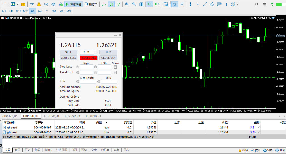Select TakeProfit Pips radio button
The width and height of the screenshot is (286, 154).
(x=78, y=73)
